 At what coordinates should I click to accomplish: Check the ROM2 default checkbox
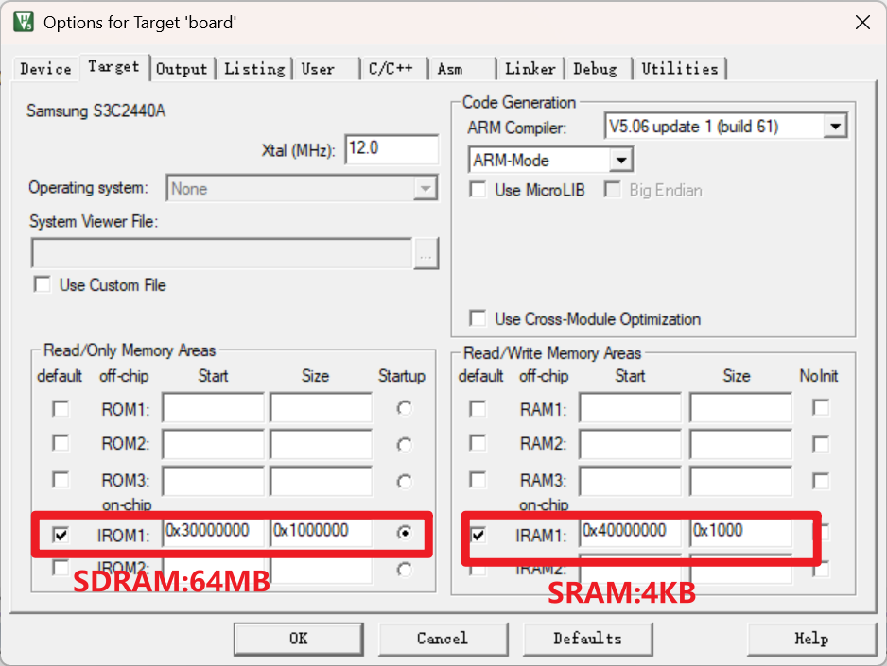coord(61,443)
